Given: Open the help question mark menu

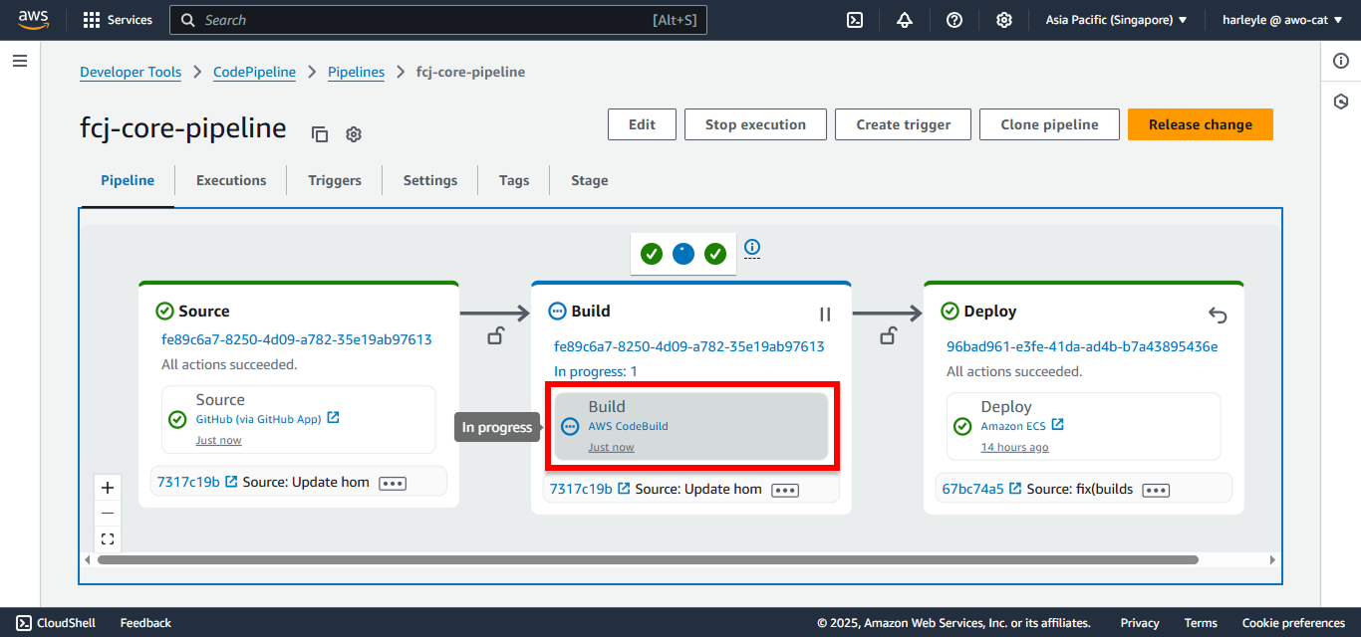Looking at the screenshot, I should [x=954, y=20].
